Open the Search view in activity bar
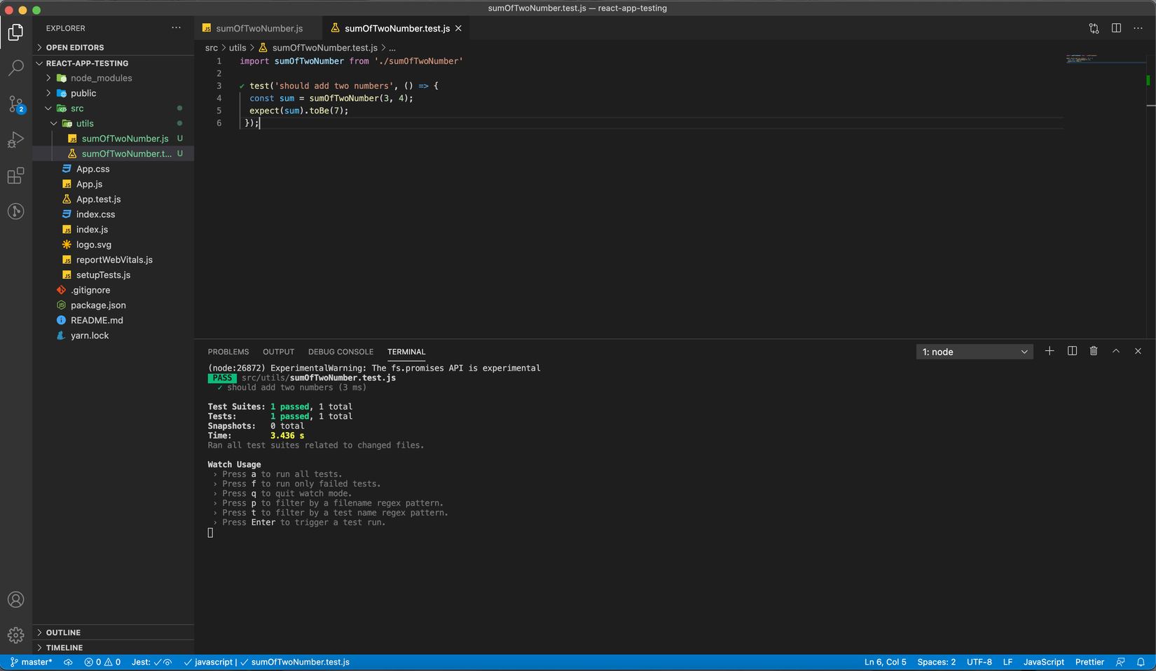This screenshot has width=1156, height=671. coord(15,68)
